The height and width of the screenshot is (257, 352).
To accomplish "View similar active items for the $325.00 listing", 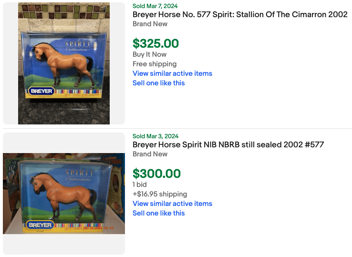I will tap(172, 73).
